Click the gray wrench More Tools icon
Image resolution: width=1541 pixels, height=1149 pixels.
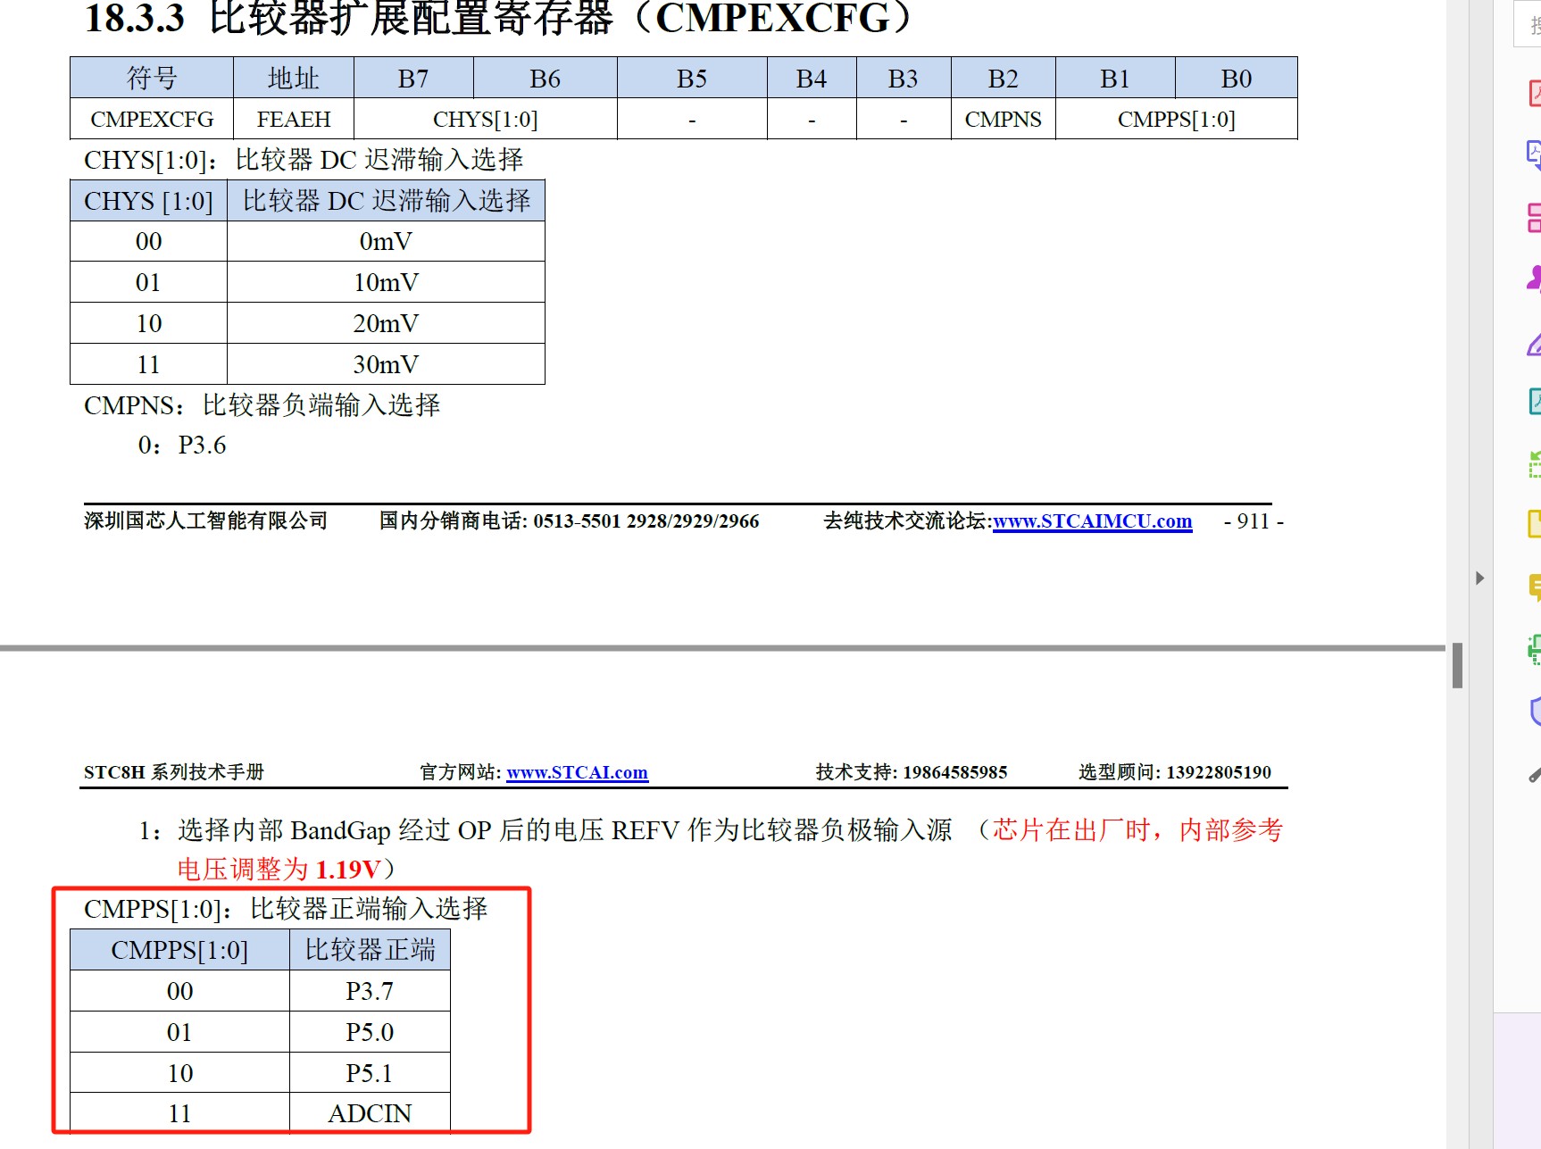tap(1535, 775)
